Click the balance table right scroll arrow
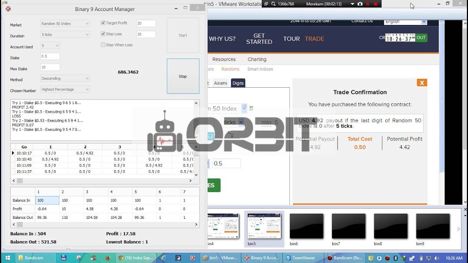This screenshot has height=263, width=468. click(x=196, y=225)
